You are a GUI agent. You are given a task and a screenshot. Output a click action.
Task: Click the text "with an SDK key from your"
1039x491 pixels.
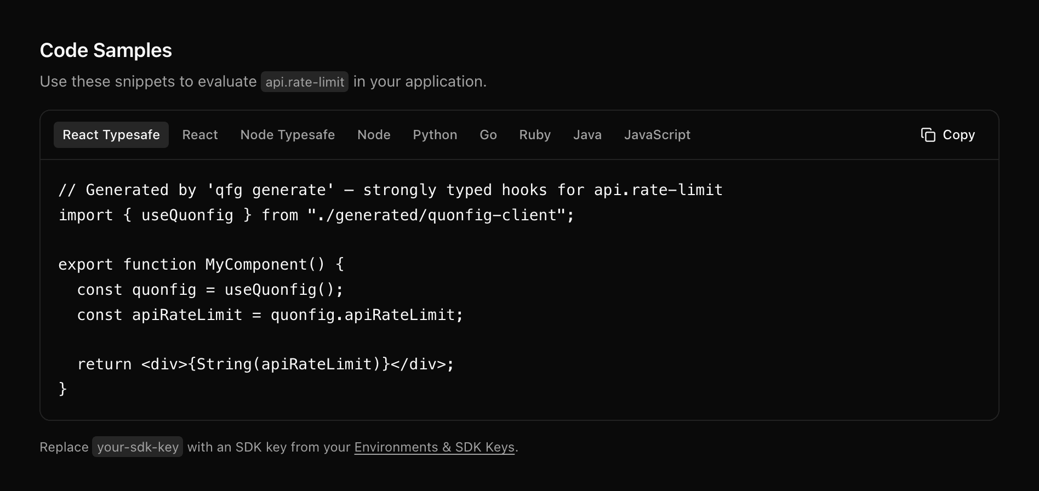(x=269, y=447)
